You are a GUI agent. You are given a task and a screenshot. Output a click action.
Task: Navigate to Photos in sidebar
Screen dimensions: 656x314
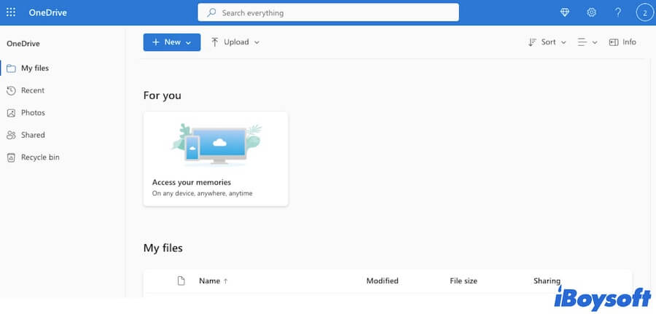point(33,113)
